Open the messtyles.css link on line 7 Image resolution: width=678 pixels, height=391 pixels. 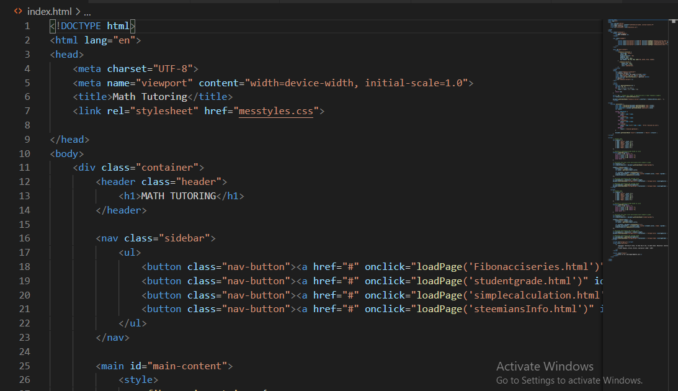pyautogui.click(x=276, y=111)
